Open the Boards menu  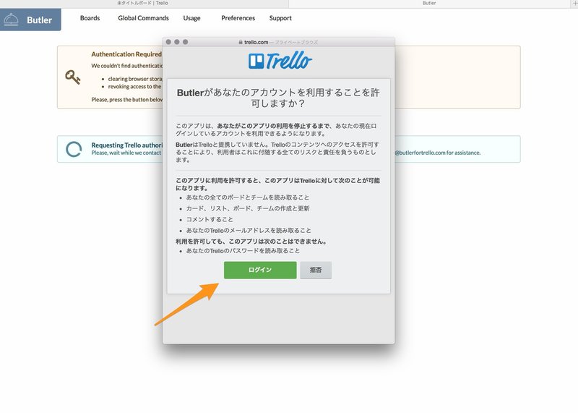pos(90,18)
